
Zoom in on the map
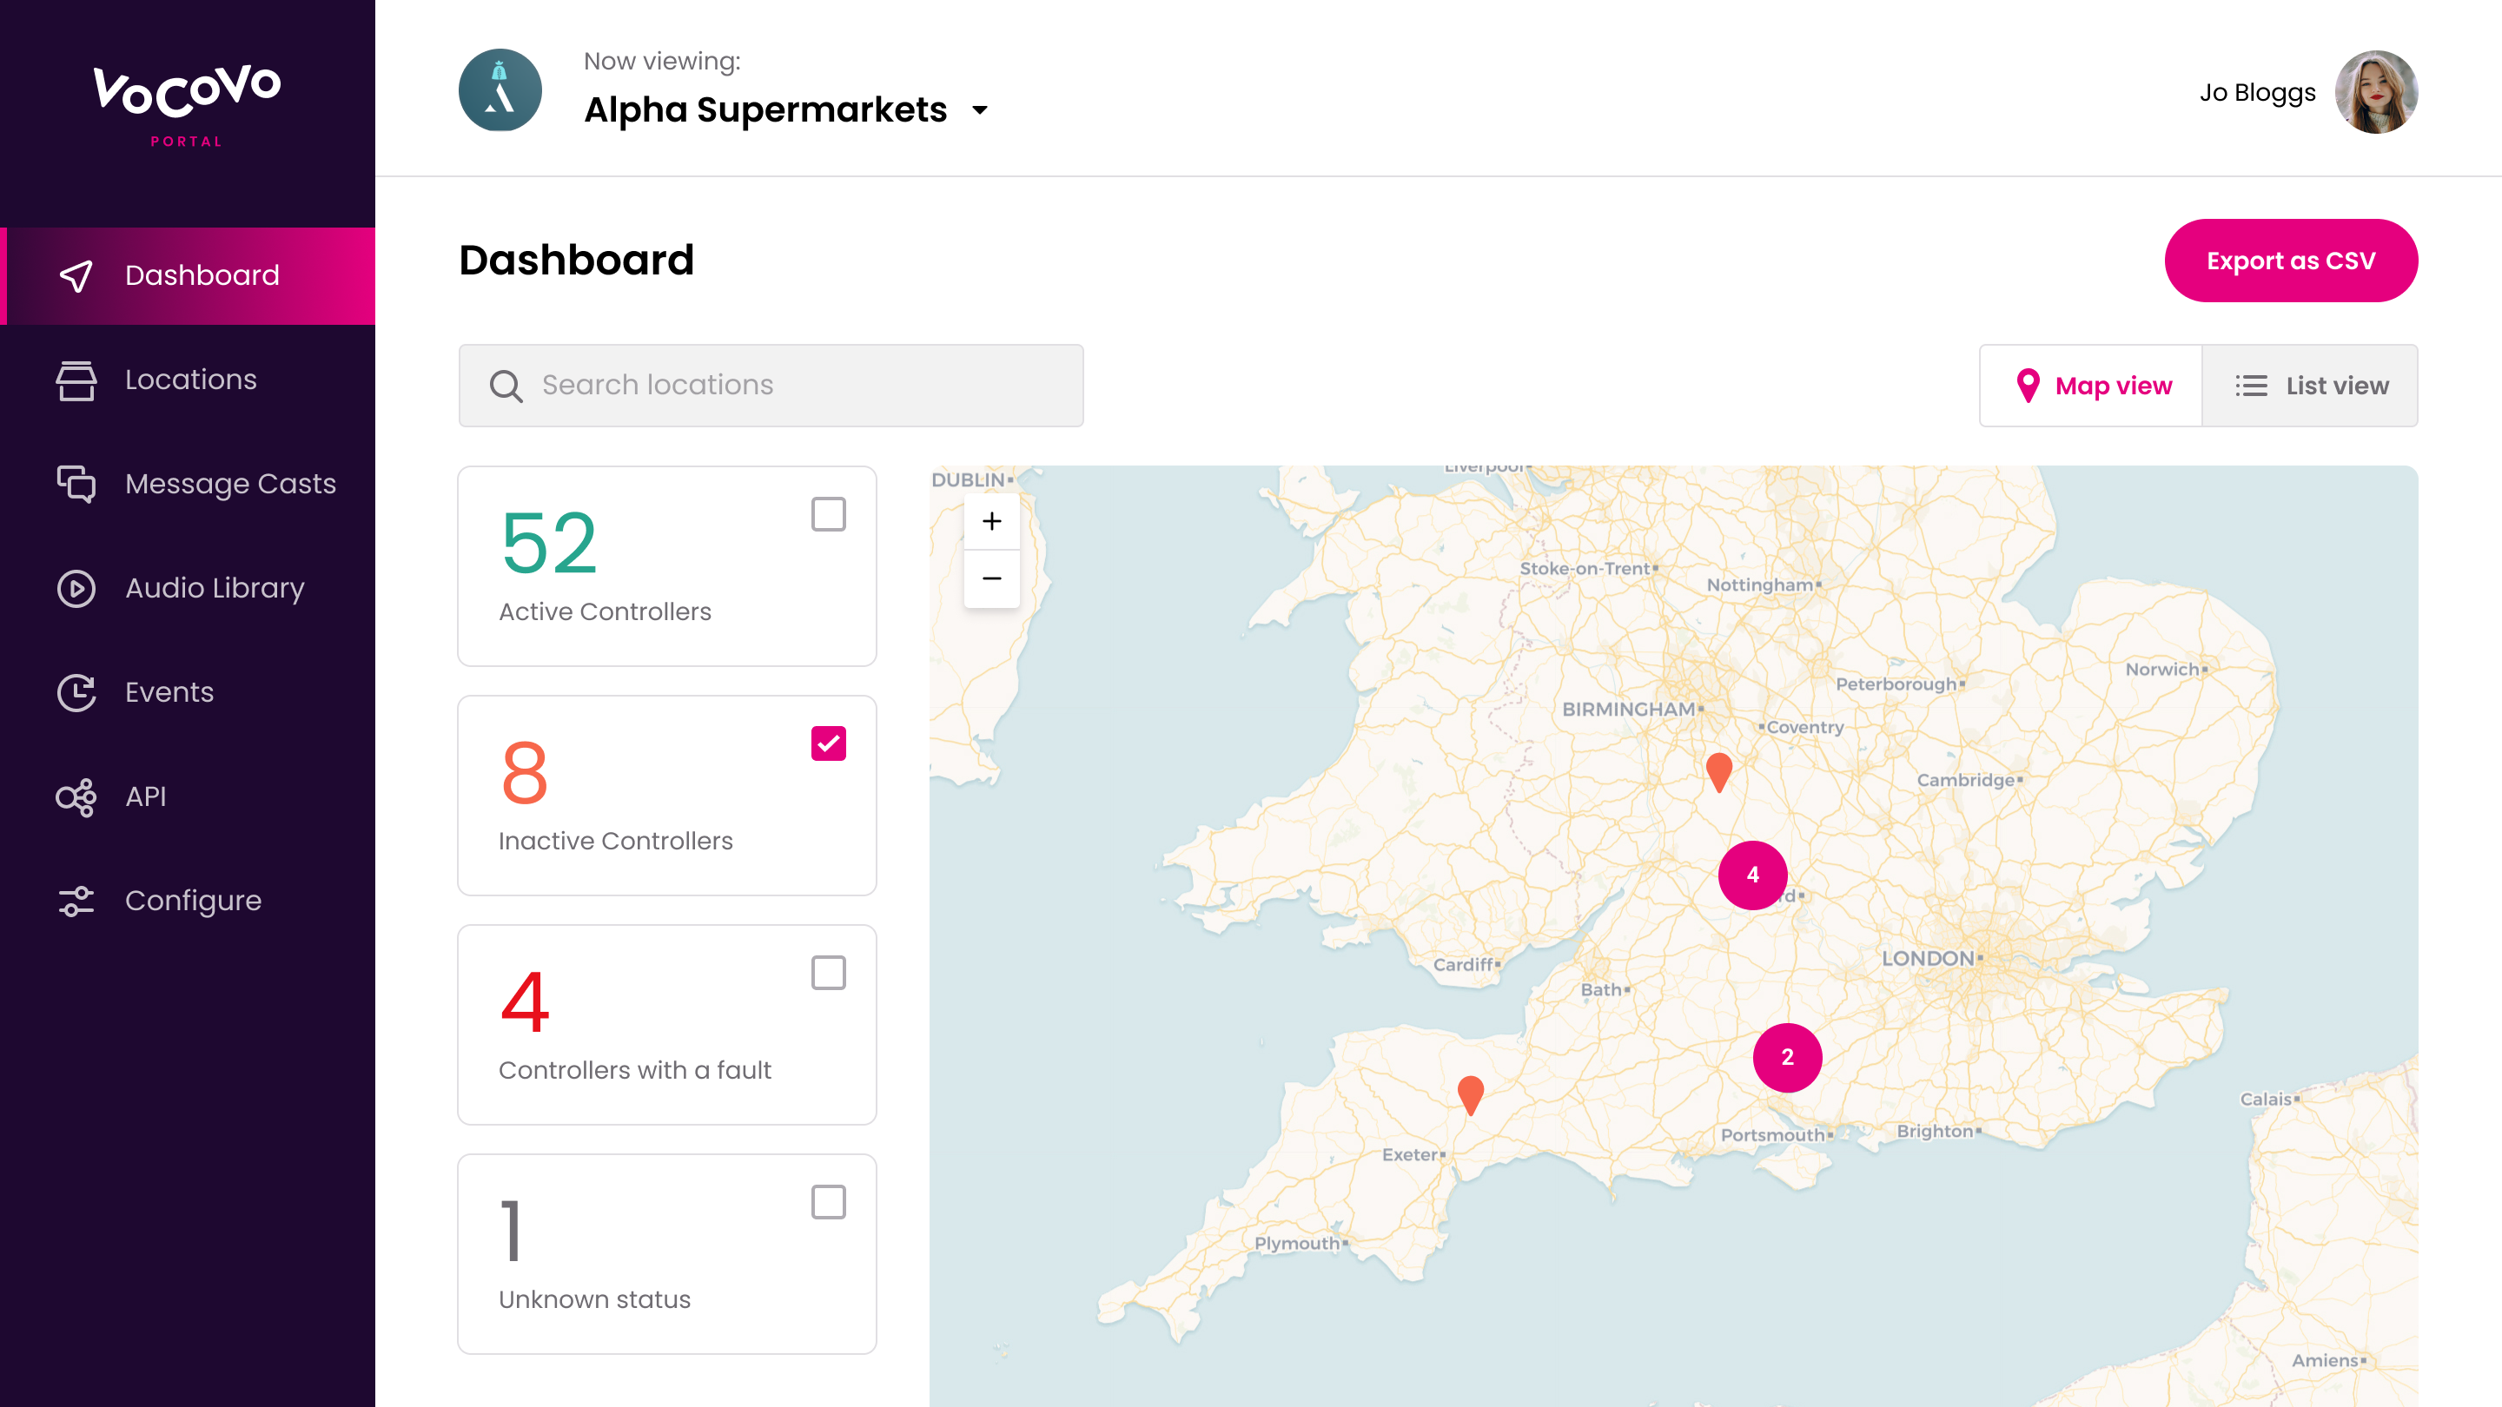pos(991,521)
